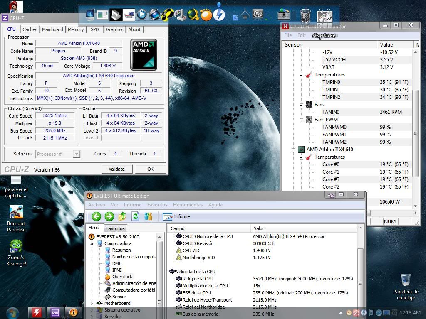
Task: Switch to the Caches tab in CPU-Z
Action: pyautogui.click(x=30, y=29)
